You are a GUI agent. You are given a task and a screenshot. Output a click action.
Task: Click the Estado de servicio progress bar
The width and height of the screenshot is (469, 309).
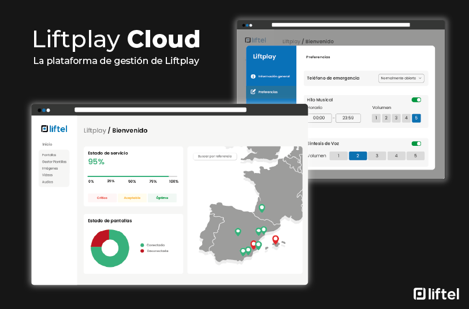pos(132,176)
